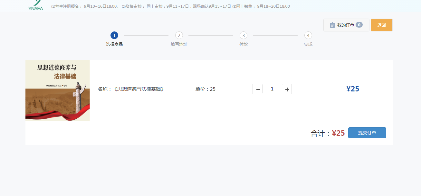
Task: Click the blue ¥25 item subtotal
Action: (353, 89)
